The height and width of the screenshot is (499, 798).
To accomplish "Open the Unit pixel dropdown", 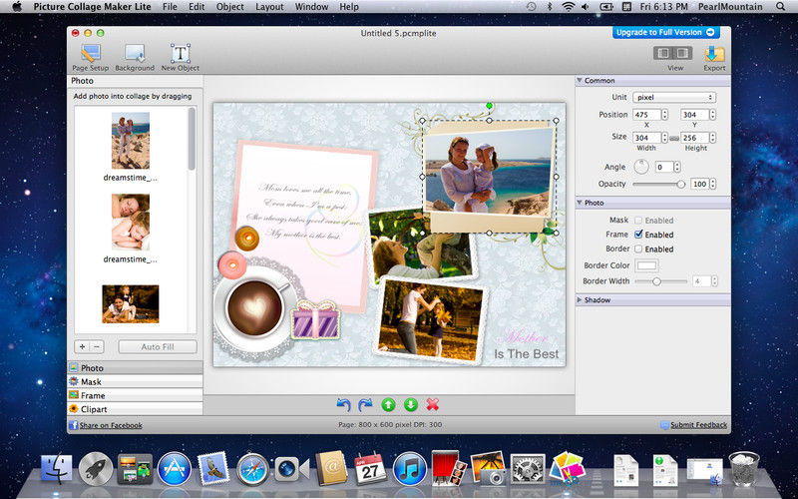I will [x=675, y=98].
